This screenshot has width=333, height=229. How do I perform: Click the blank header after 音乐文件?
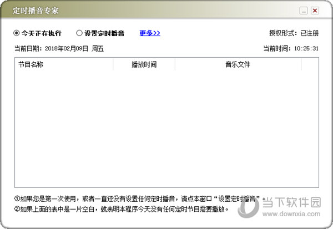click(310, 65)
